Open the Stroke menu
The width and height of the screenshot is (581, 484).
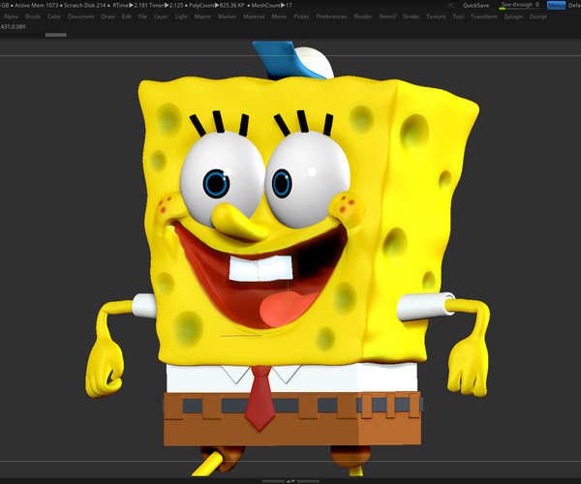coord(412,16)
